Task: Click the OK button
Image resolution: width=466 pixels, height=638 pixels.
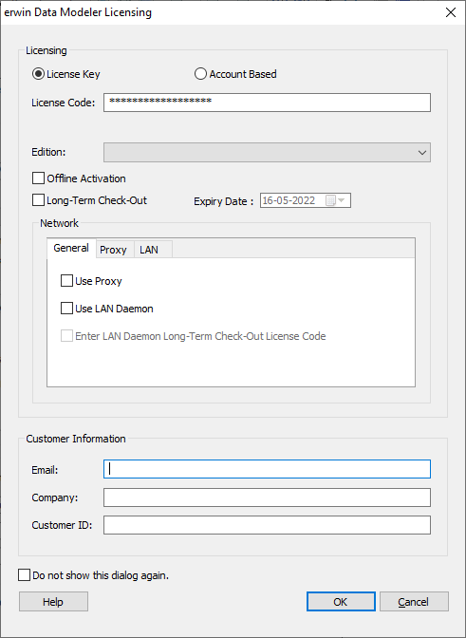Action: (x=341, y=601)
